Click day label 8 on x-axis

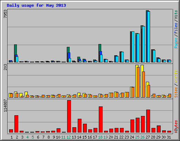[x=49, y=137]
